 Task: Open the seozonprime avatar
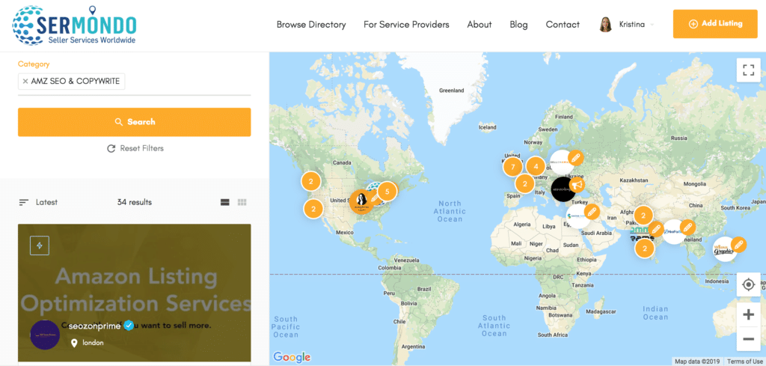[45, 335]
